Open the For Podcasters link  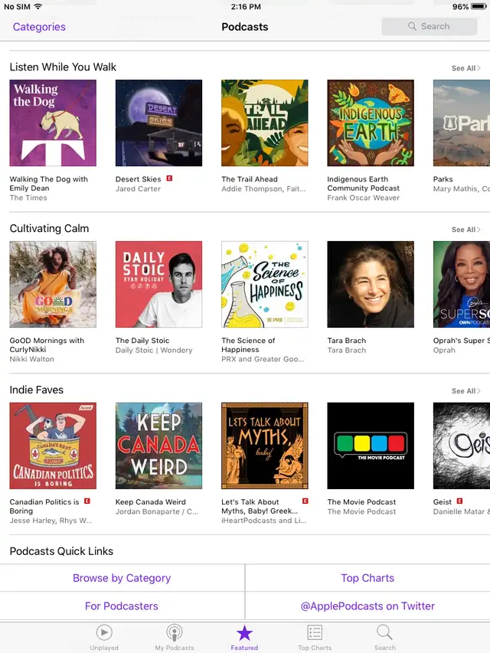pos(122,606)
